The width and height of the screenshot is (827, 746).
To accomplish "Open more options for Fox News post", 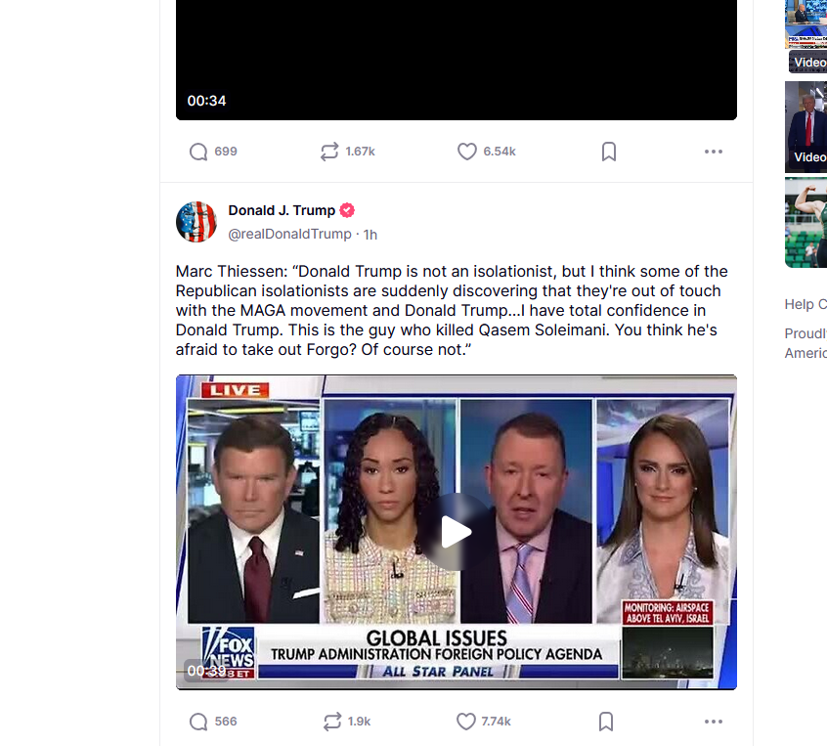I will 713,722.
